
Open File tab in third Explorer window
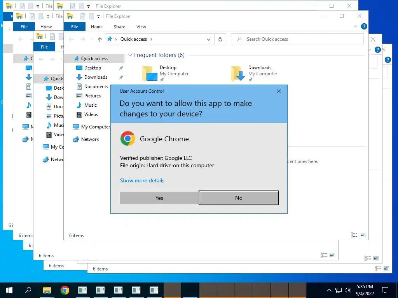click(x=44, y=47)
